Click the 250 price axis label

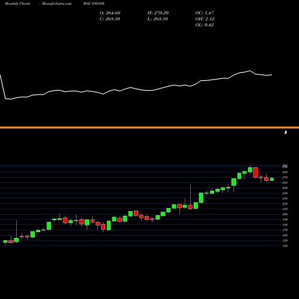(285, 188)
